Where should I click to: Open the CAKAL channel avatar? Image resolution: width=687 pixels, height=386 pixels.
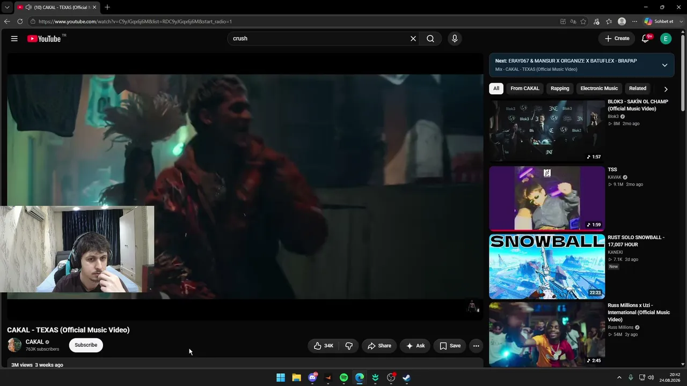click(x=14, y=345)
